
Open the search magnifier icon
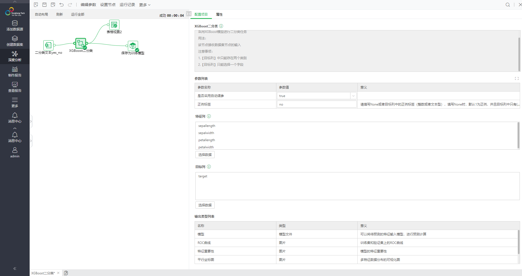pyautogui.click(x=508, y=5)
